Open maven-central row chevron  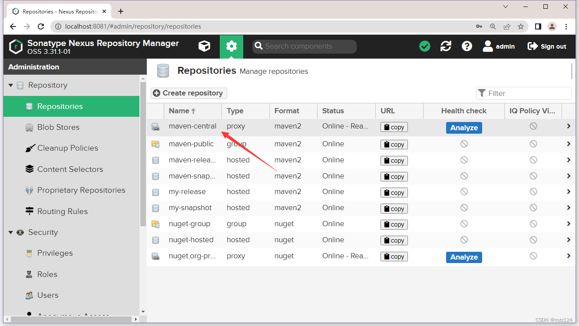coord(569,126)
